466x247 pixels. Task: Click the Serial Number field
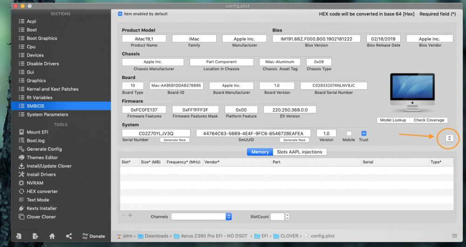point(156,134)
